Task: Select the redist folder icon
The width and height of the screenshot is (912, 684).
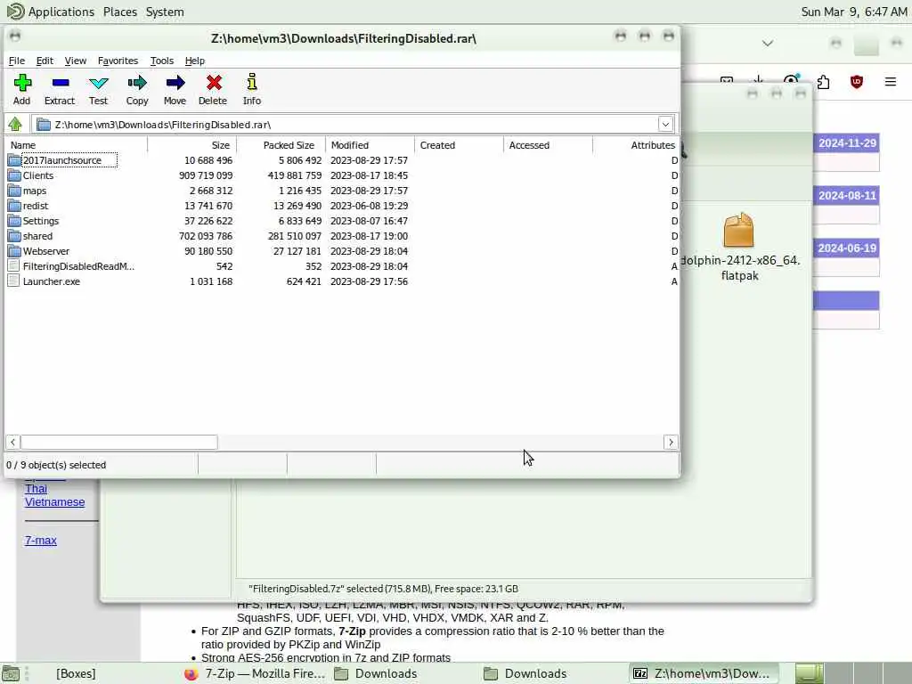Action: [x=14, y=206]
